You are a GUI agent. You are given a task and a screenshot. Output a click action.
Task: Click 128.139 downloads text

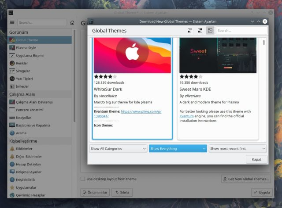[109, 82]
